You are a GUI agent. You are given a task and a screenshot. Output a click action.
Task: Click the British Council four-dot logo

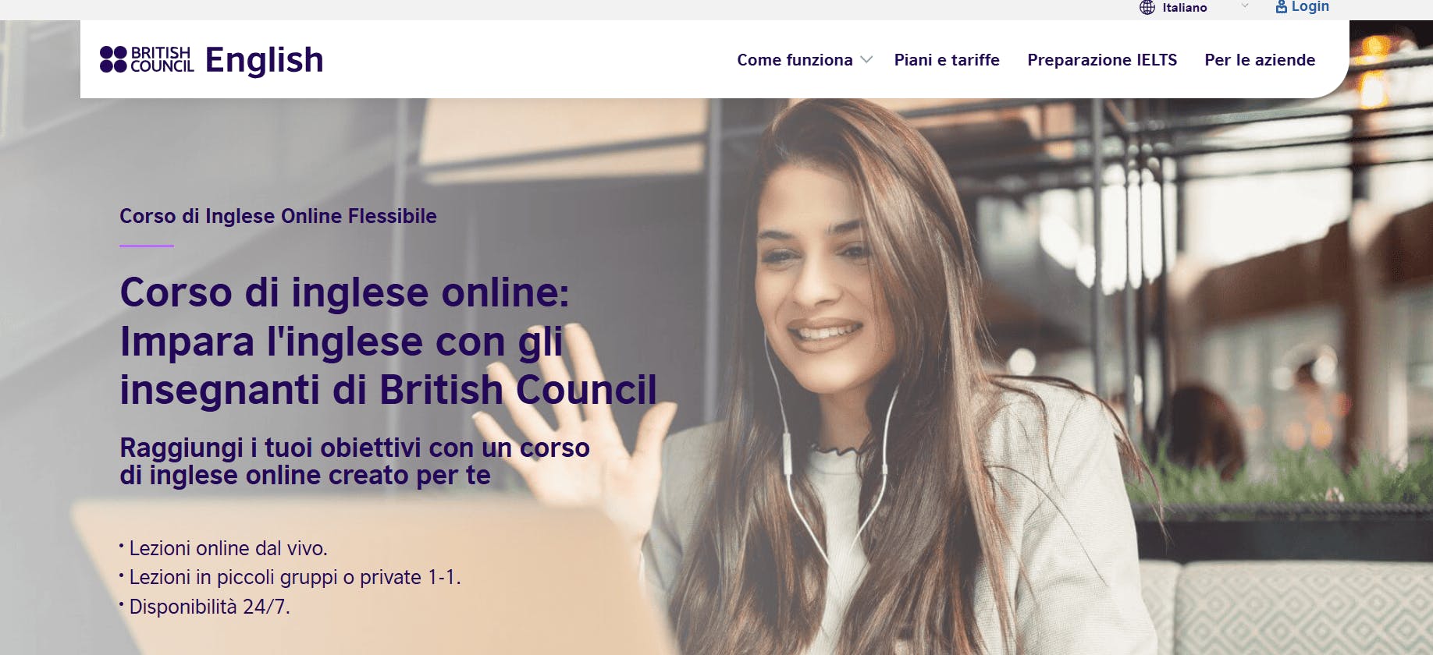(x=113, y=59)
